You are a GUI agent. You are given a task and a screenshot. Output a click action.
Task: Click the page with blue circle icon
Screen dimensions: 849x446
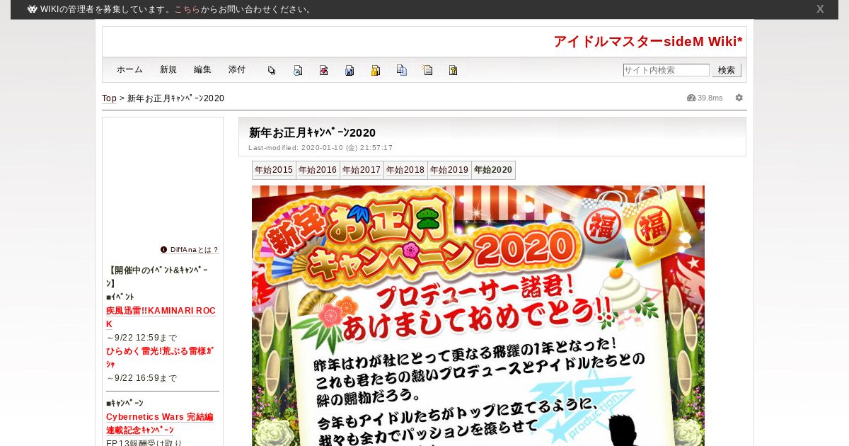click(298, 70)
